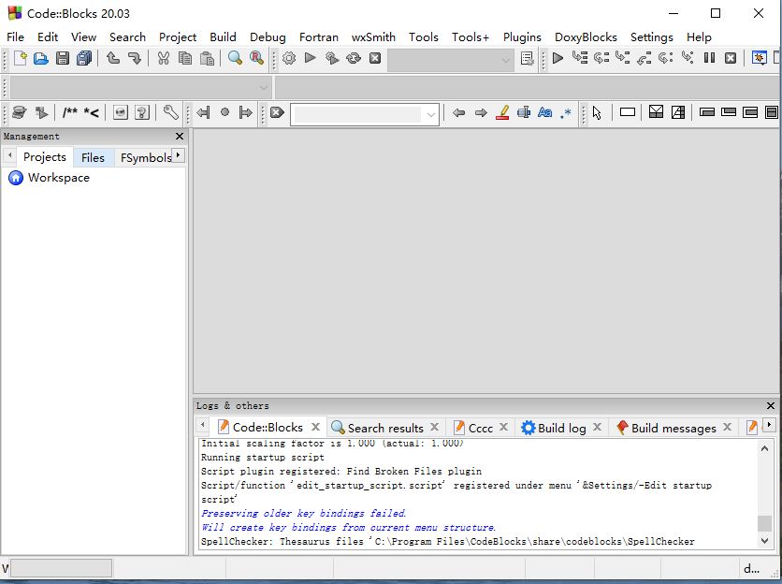Click the Open file folder icon
The width and height of the screenshot is (782, 584).
[41, 58]
